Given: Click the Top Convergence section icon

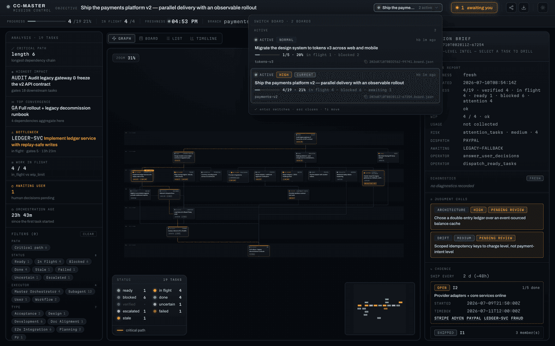Looking at the screenshot, I should (x=13, y=101).
